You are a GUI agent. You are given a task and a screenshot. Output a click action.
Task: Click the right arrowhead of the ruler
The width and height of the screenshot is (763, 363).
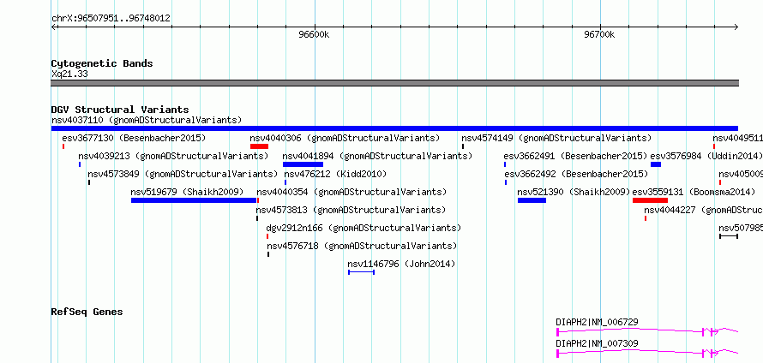tap(736, 27)
